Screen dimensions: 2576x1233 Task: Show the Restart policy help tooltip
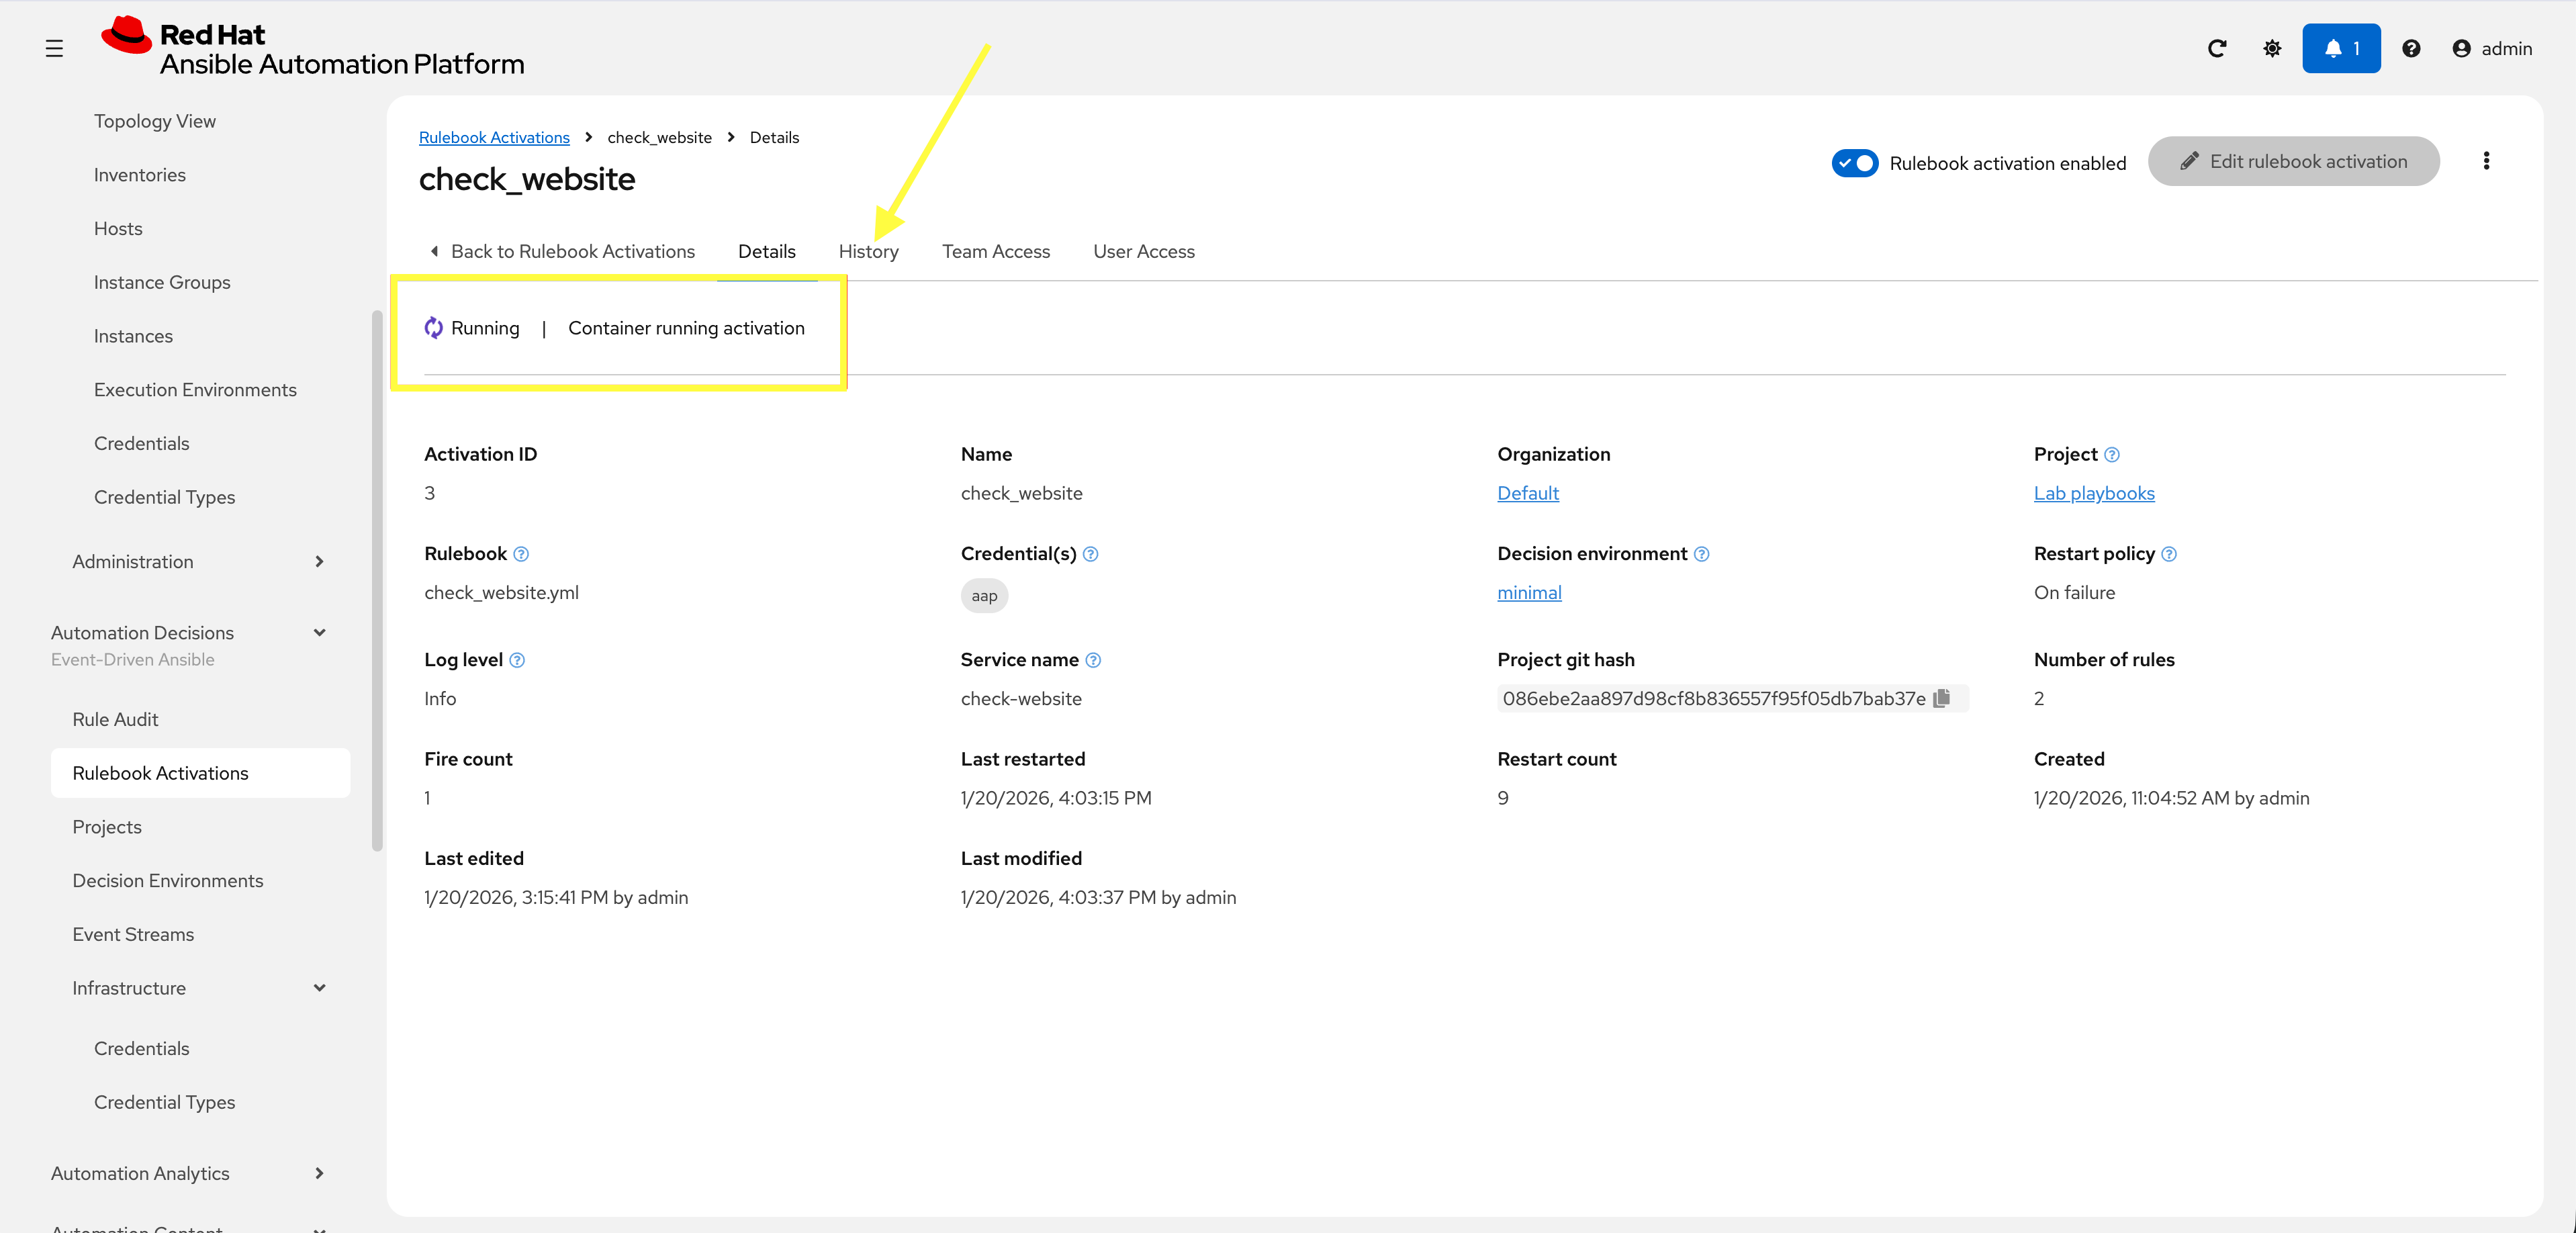point(2168,554)
